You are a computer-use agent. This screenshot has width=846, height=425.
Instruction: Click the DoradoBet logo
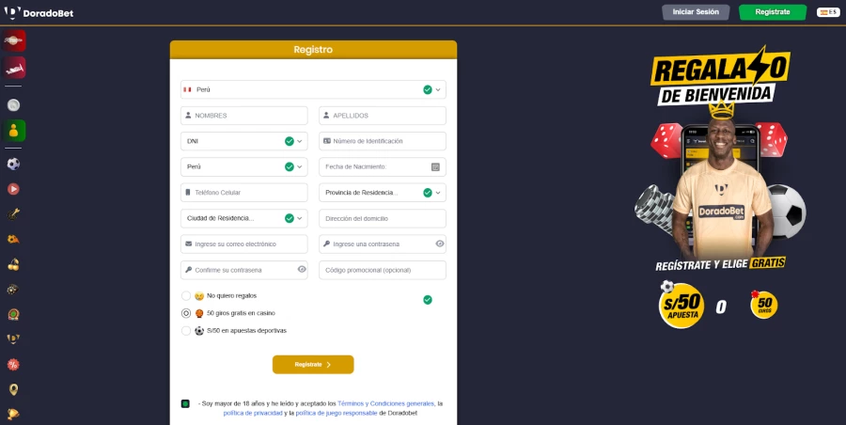[39, 12]
